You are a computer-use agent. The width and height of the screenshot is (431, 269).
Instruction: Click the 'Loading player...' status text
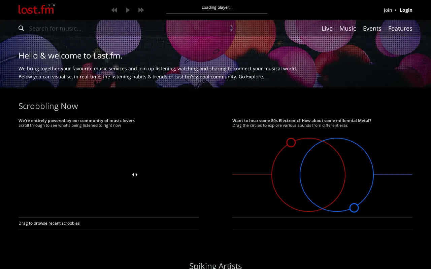[x=217, y=7]
